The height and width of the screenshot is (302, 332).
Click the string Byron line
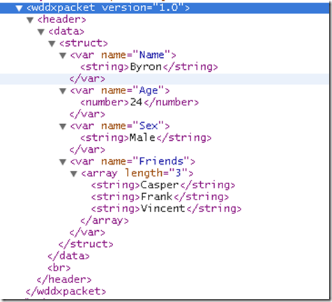pyautogui.click(x=149, y=67)
